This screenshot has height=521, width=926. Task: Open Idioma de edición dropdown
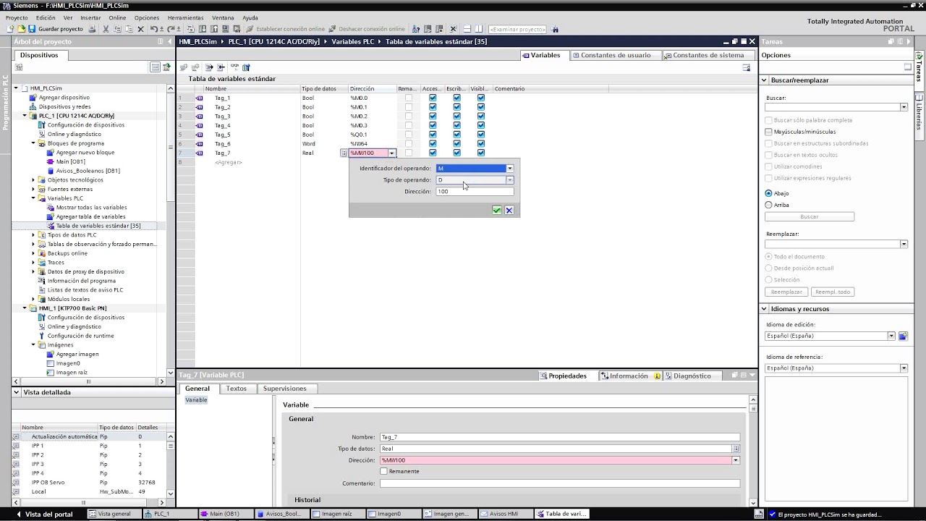click(x=891, y=336)
